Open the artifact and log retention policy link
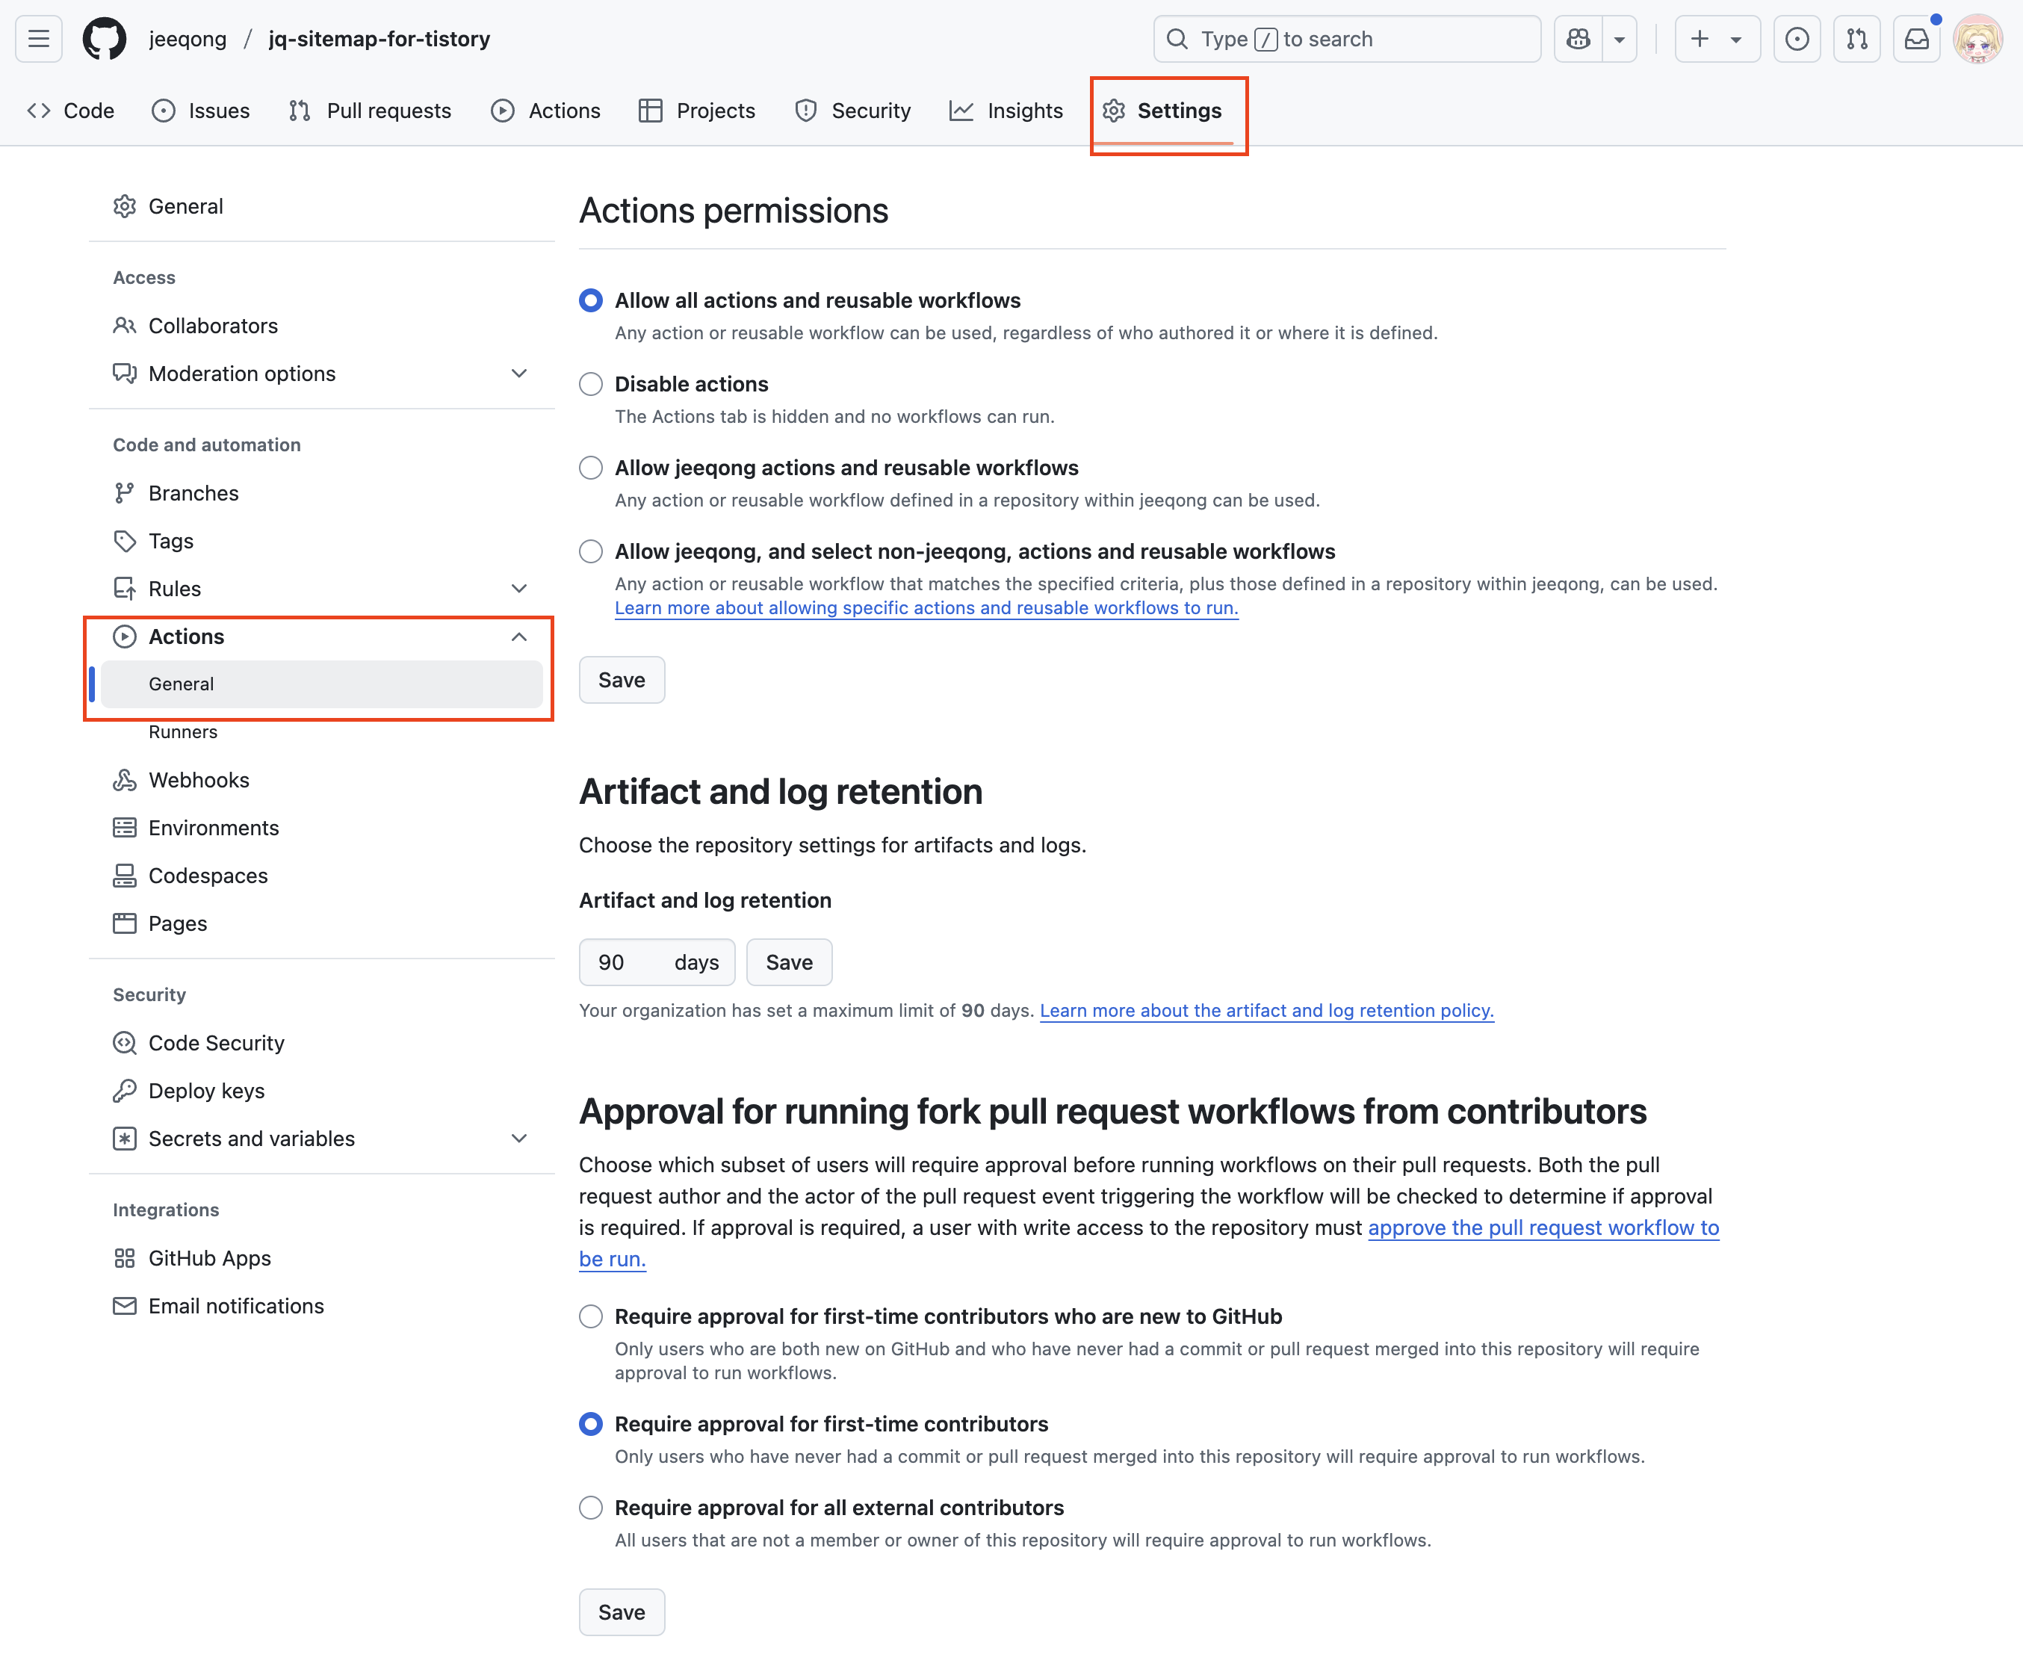Screen dimensions: 2023x1675 pyautogui.click(x=1265, y=1010)
